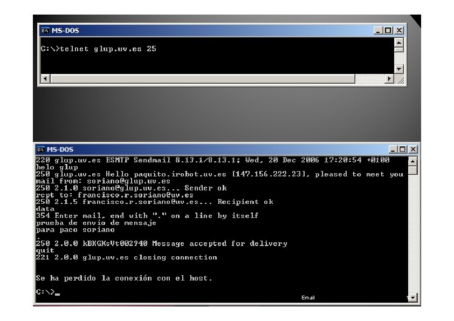Click scroll-up arrow in lower window

(413, 161)
